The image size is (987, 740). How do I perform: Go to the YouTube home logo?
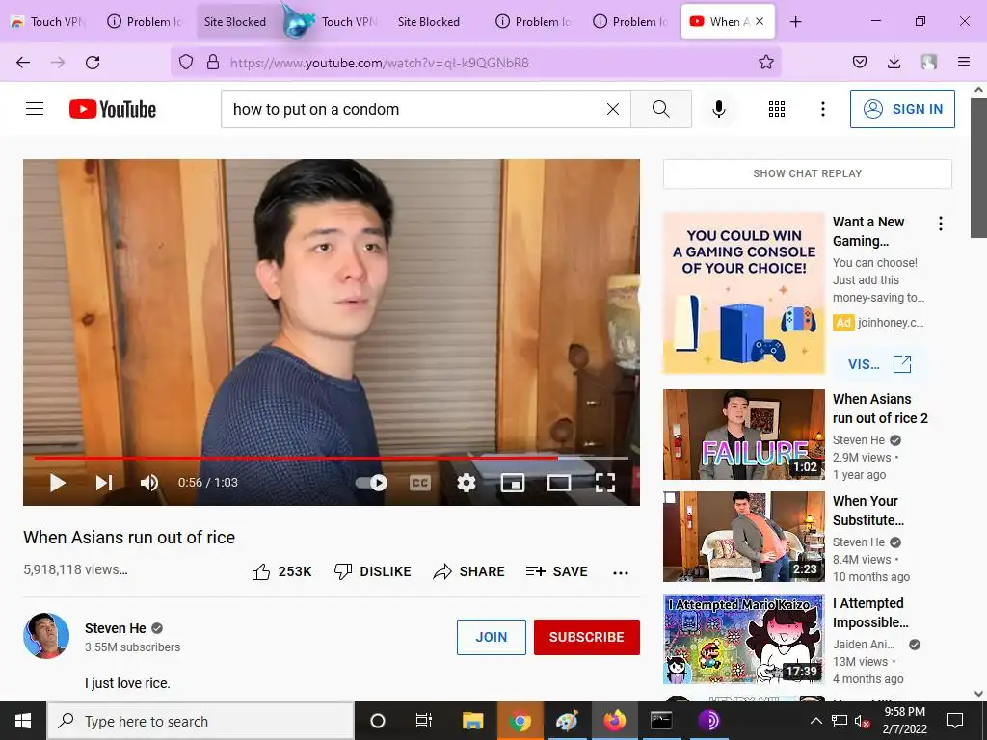[x=113, y=109]
